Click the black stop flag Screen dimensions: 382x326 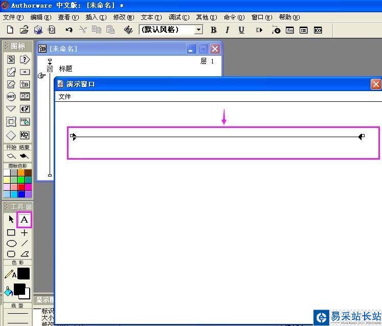(x=24, y=156)
